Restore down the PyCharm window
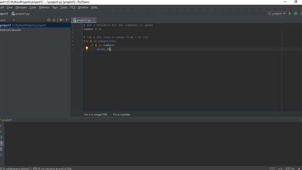 click(296, 2)
